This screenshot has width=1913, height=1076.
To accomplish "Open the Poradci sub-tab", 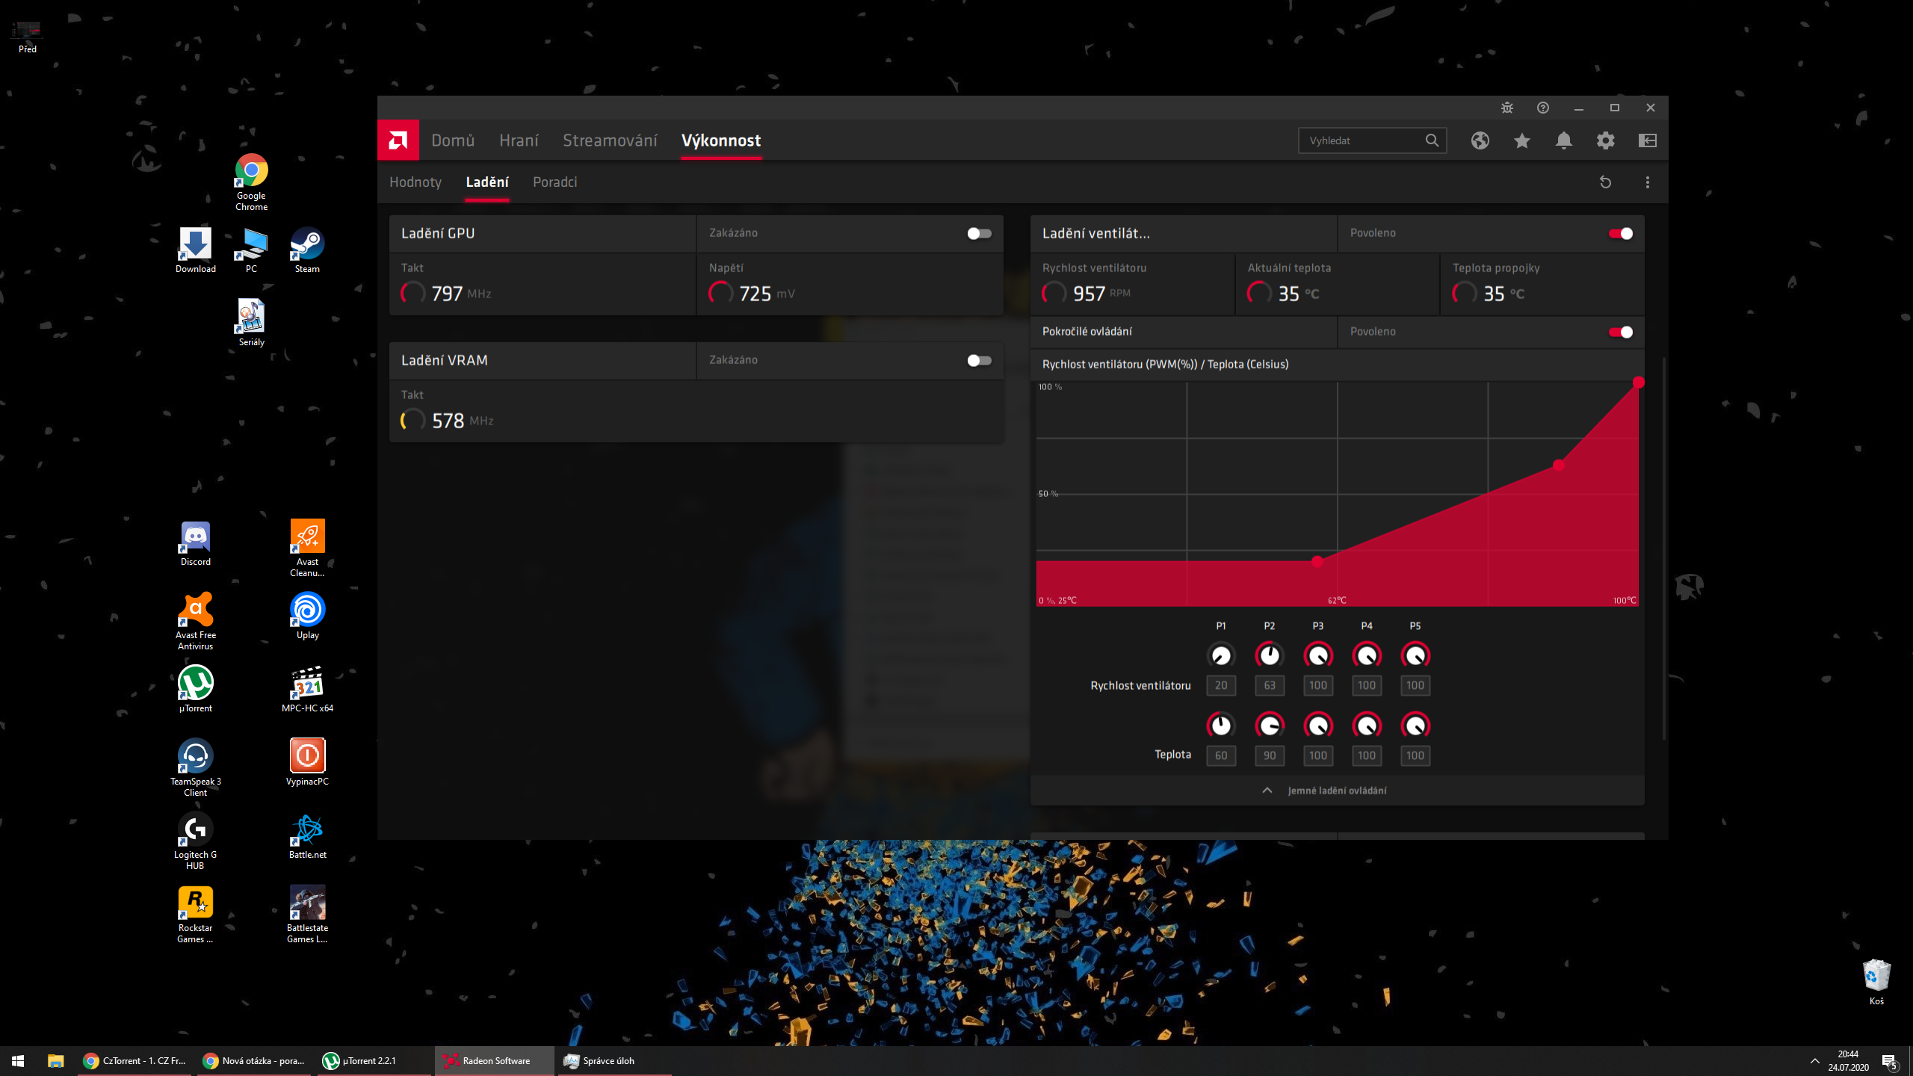I will 554,182.
